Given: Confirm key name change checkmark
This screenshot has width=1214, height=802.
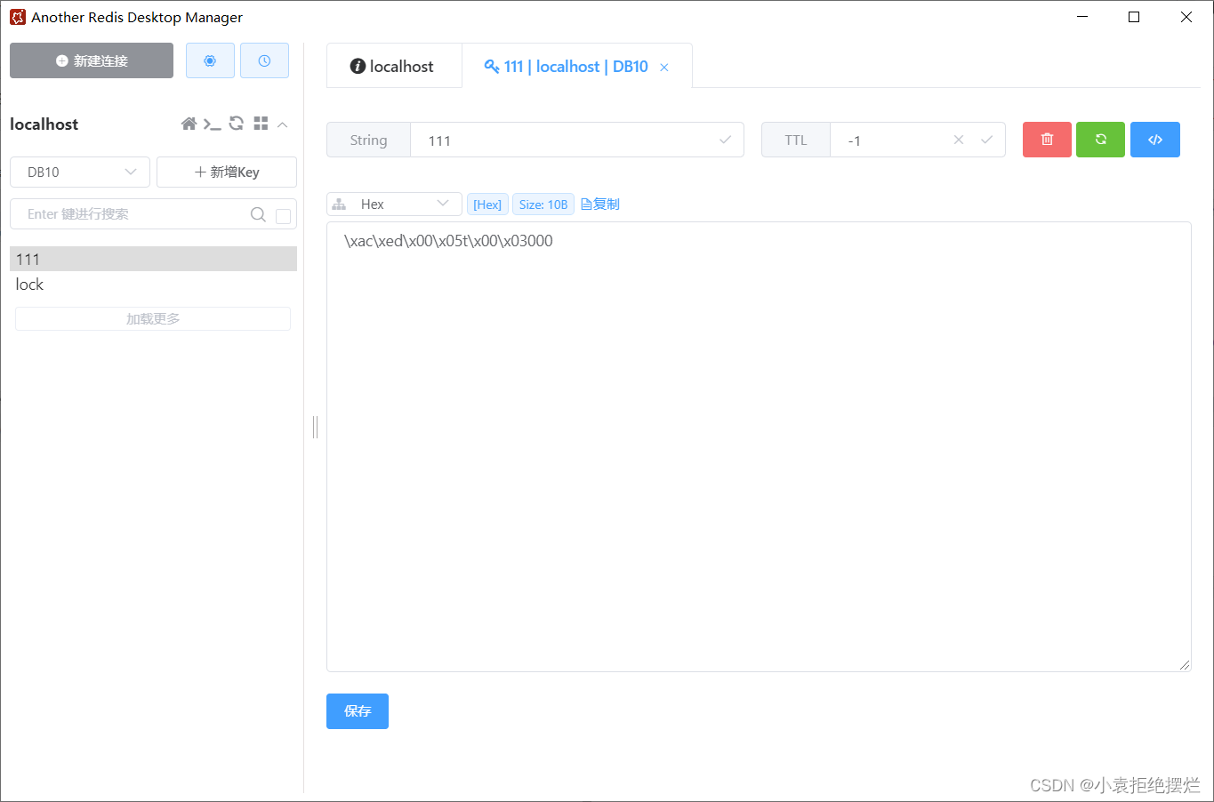Looking at the screenshot, I should pyautogui.click(x=725, y=140).
